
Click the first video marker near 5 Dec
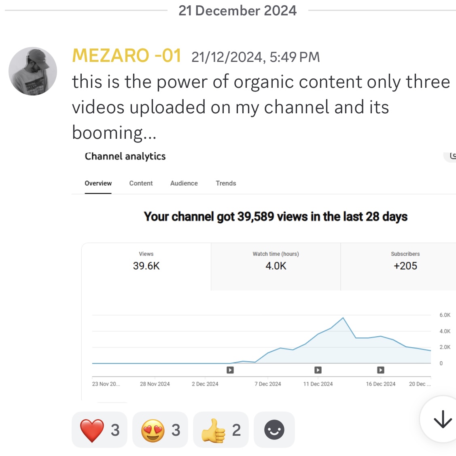[x=230, y=370]
